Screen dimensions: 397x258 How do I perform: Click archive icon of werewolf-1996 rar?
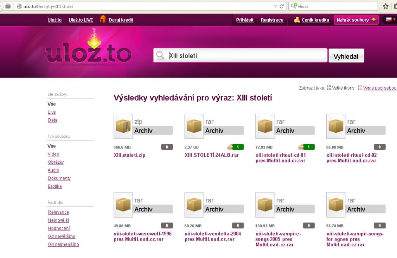pyautogui.click(x=123, y=204)
